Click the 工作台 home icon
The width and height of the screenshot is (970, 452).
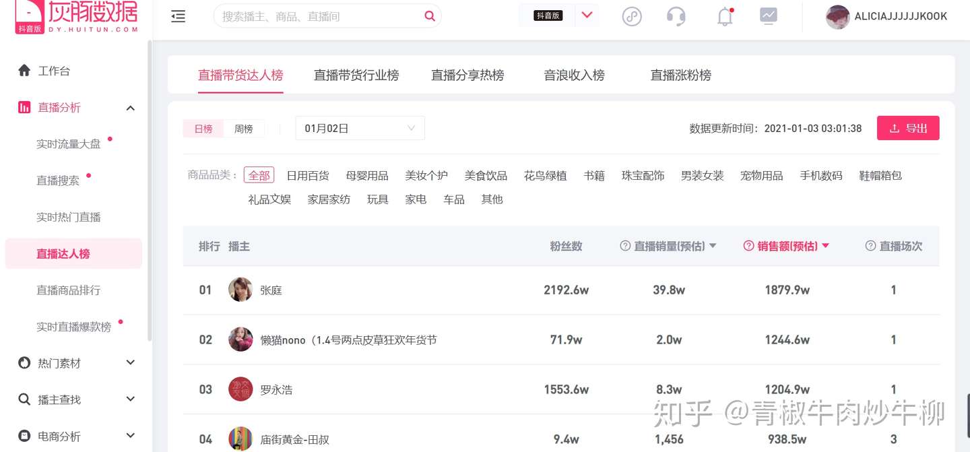point(24,71)
